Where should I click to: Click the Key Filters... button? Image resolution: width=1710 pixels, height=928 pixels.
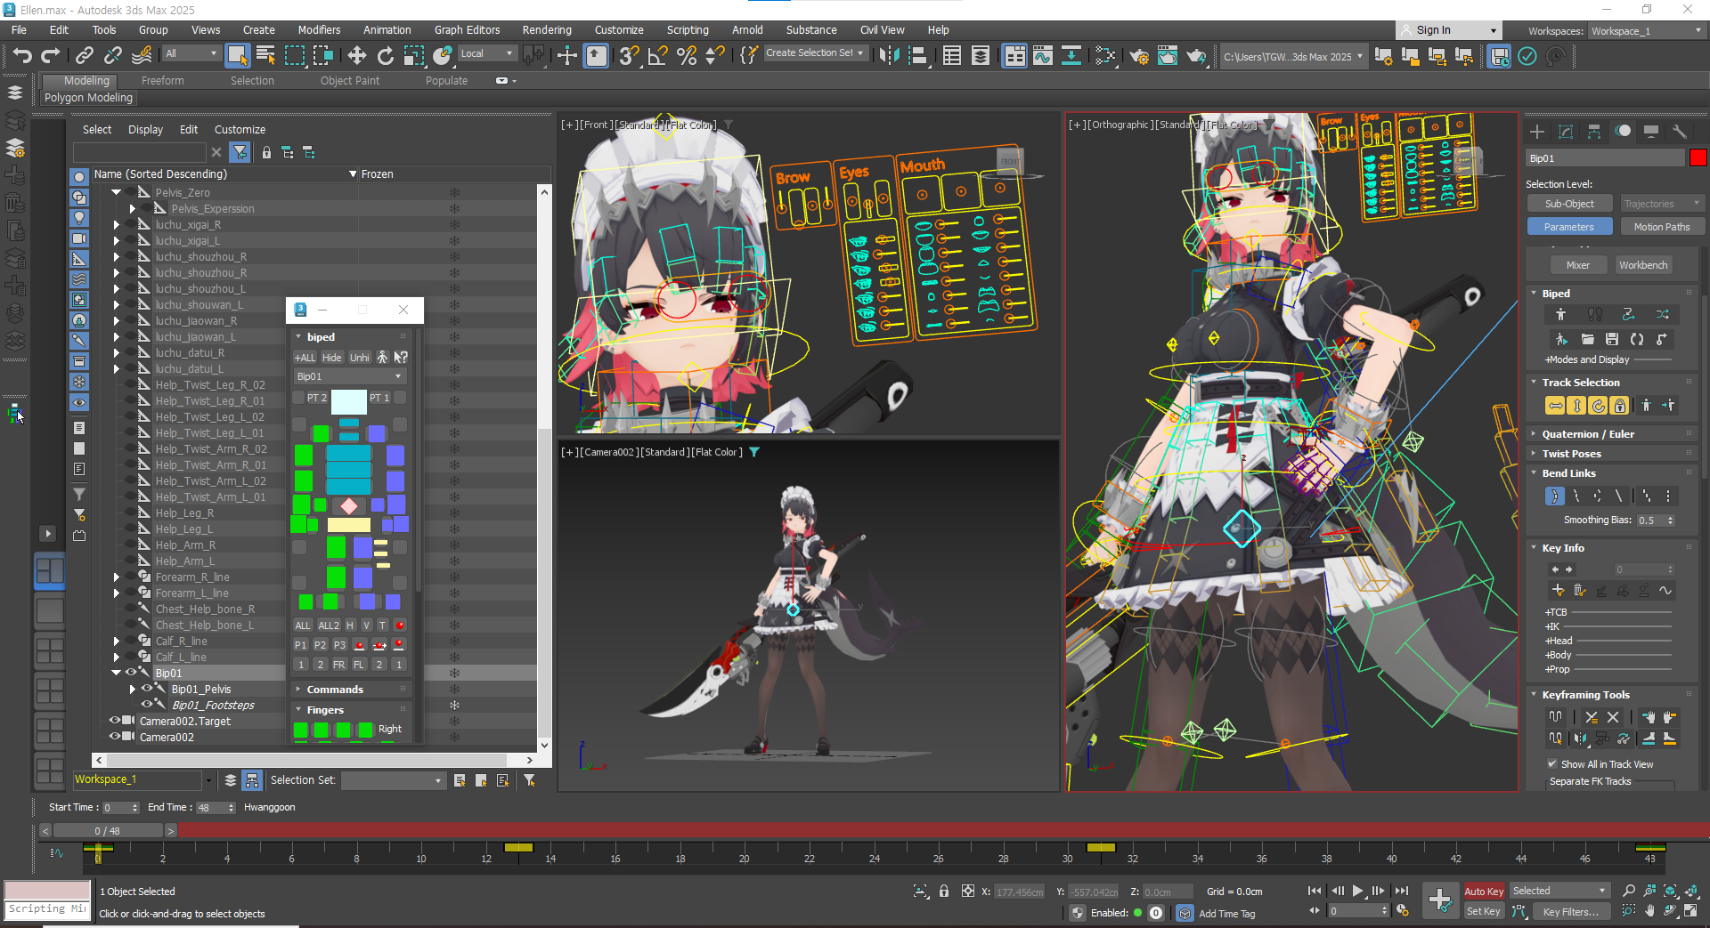[x=1570, y=911]
